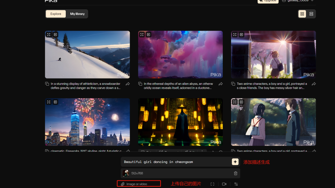Image resolution: width=335 pixels, height=188 pixels.
Task: Open the aspect ratio frame settings icon
Action: pos(212,184)
